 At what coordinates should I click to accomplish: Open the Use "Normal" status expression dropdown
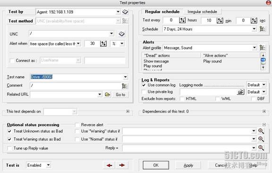254,139
